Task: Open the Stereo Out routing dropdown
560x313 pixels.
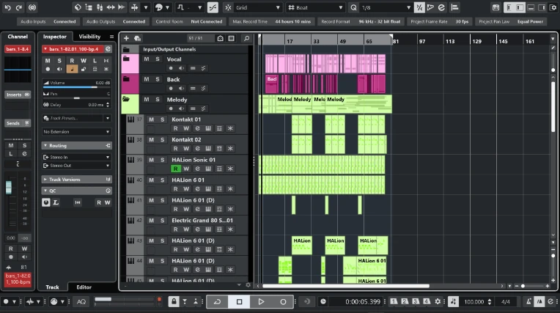Action: point(76,166)
